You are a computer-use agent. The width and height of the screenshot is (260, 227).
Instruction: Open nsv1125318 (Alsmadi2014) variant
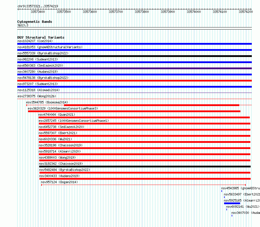39,90
